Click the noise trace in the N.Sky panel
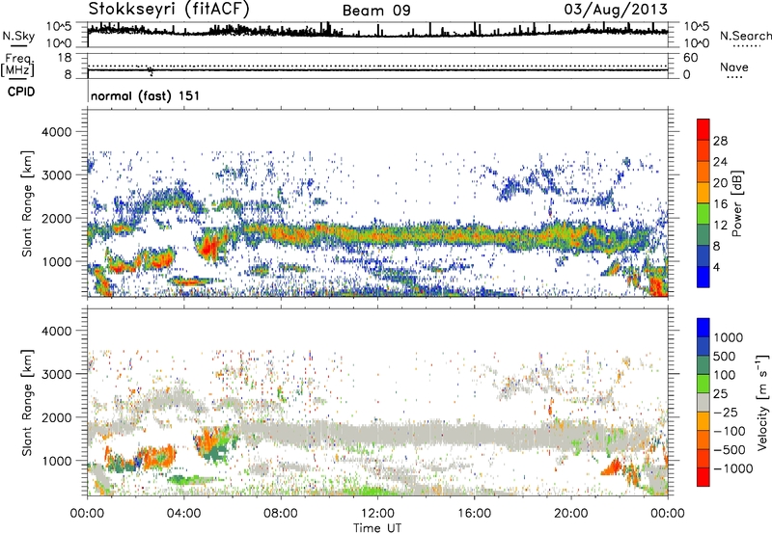Image resolution: width=772 pixels, height=534 pixels. pos(377,34)
